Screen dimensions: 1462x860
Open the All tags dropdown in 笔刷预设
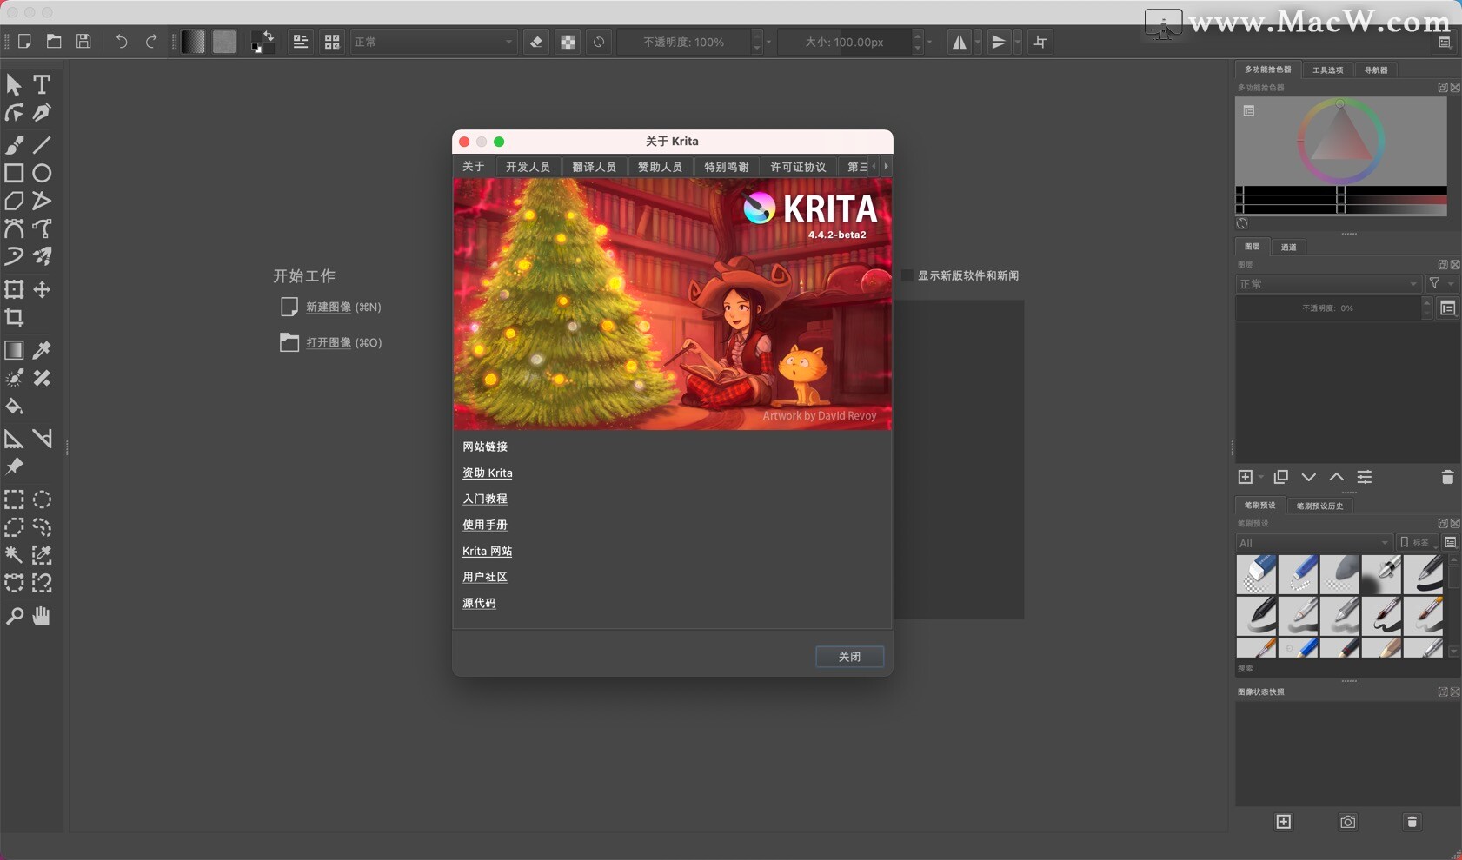[1314, 542]
